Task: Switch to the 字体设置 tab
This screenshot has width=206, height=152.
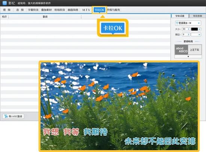Action: click(x=180, y=16)
